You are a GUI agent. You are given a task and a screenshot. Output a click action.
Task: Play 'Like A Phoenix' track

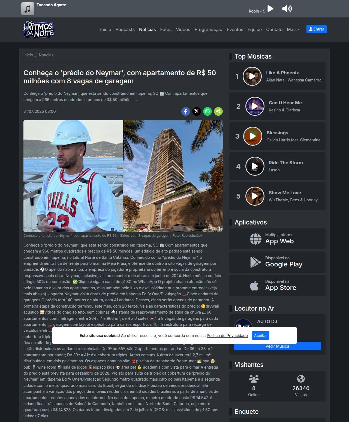tap(252, 76)
